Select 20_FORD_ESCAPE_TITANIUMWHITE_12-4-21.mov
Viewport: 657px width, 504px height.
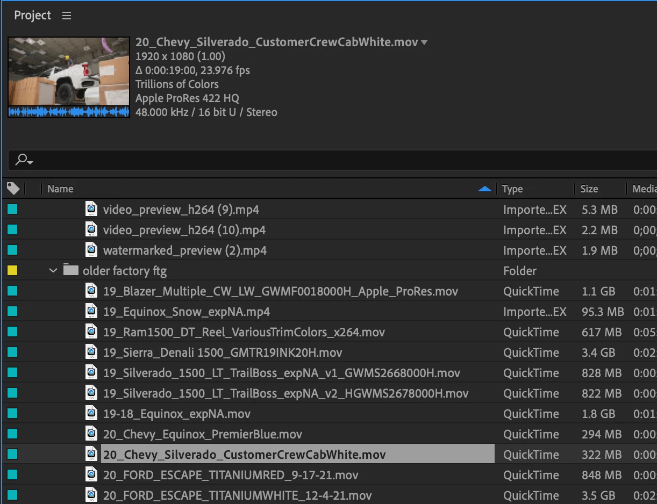[238, 495]
